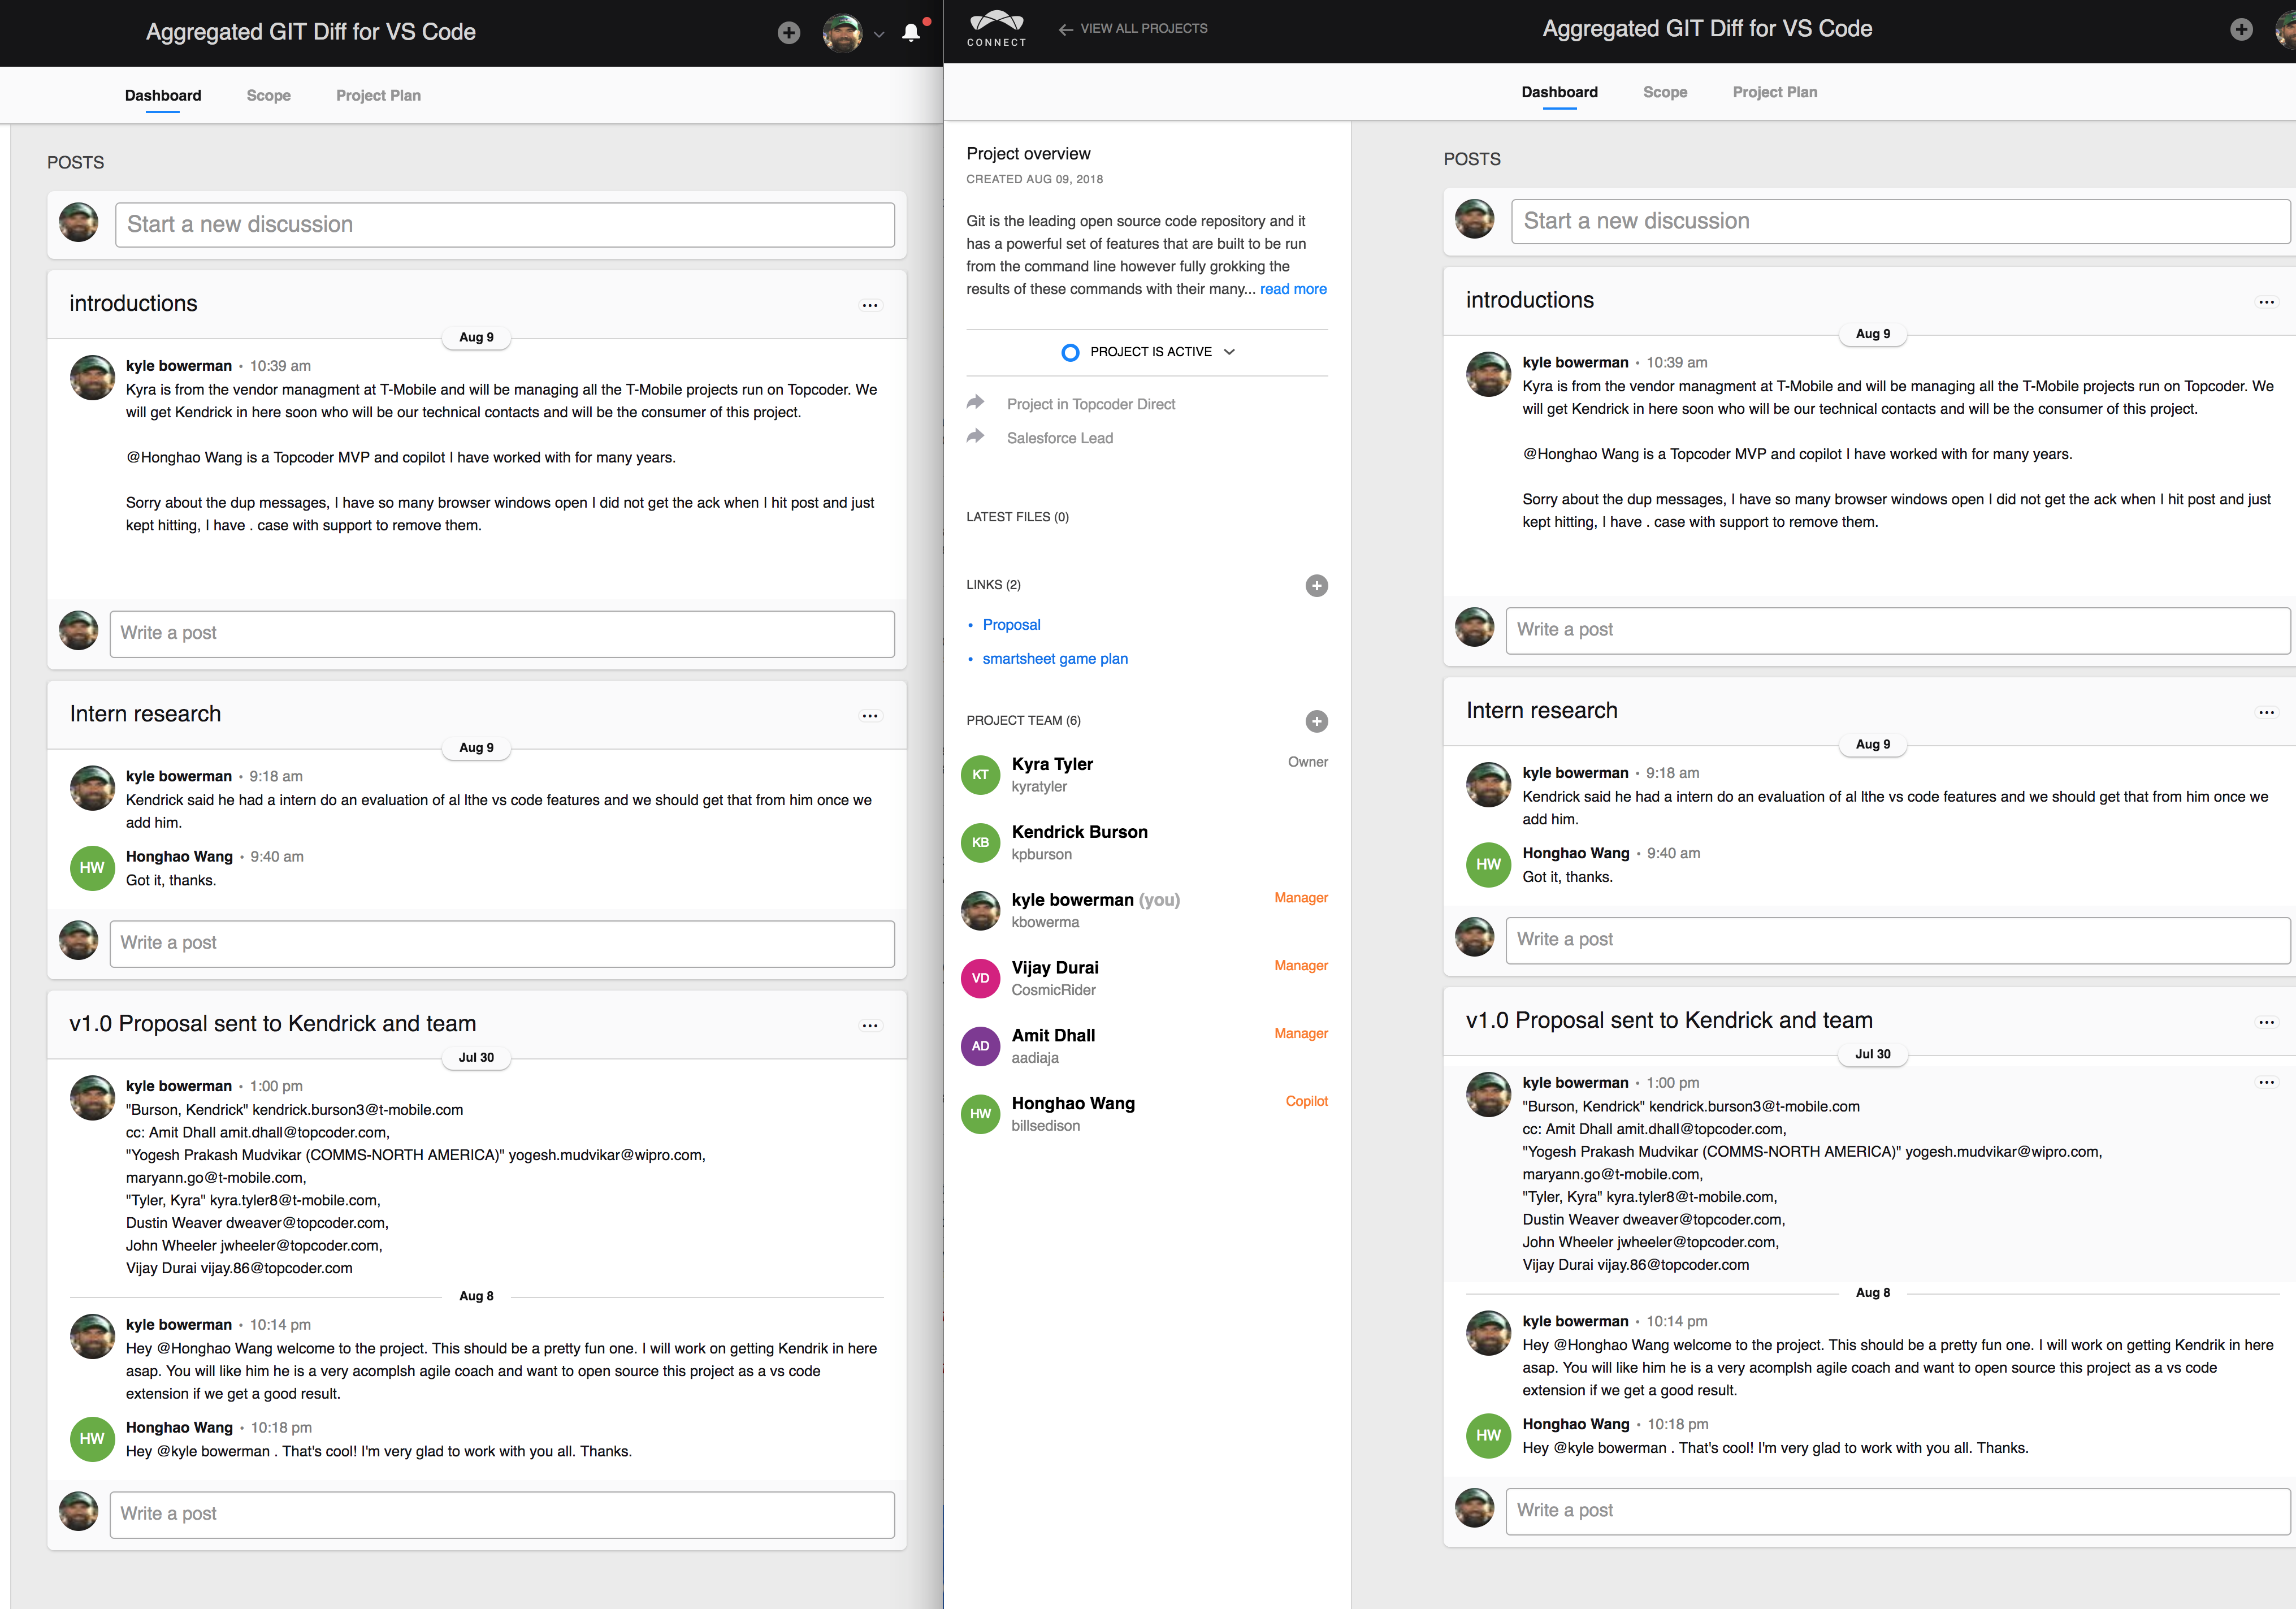Open Project Plan tab in right window
The height and width of the screenshot is (1609, 2296).
click(x=1775, y=92)
